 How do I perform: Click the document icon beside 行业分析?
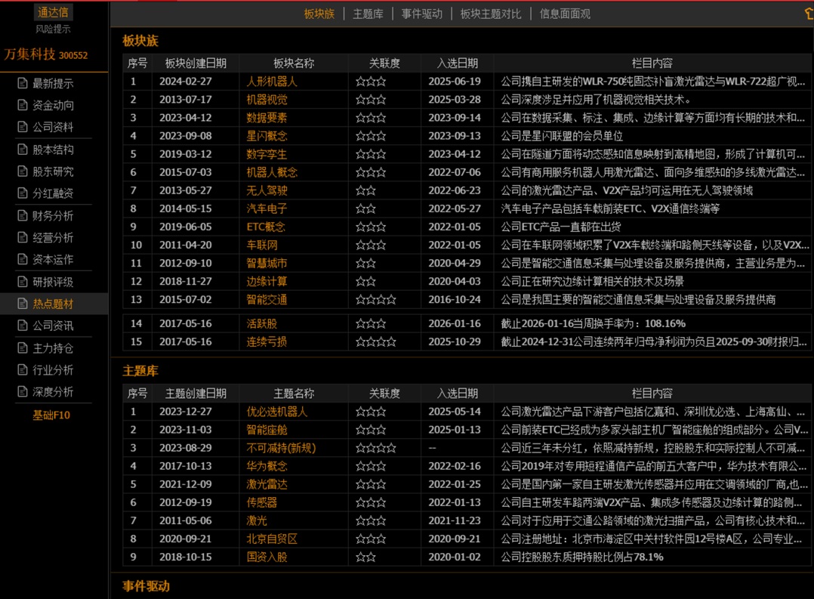click(23, 370)
